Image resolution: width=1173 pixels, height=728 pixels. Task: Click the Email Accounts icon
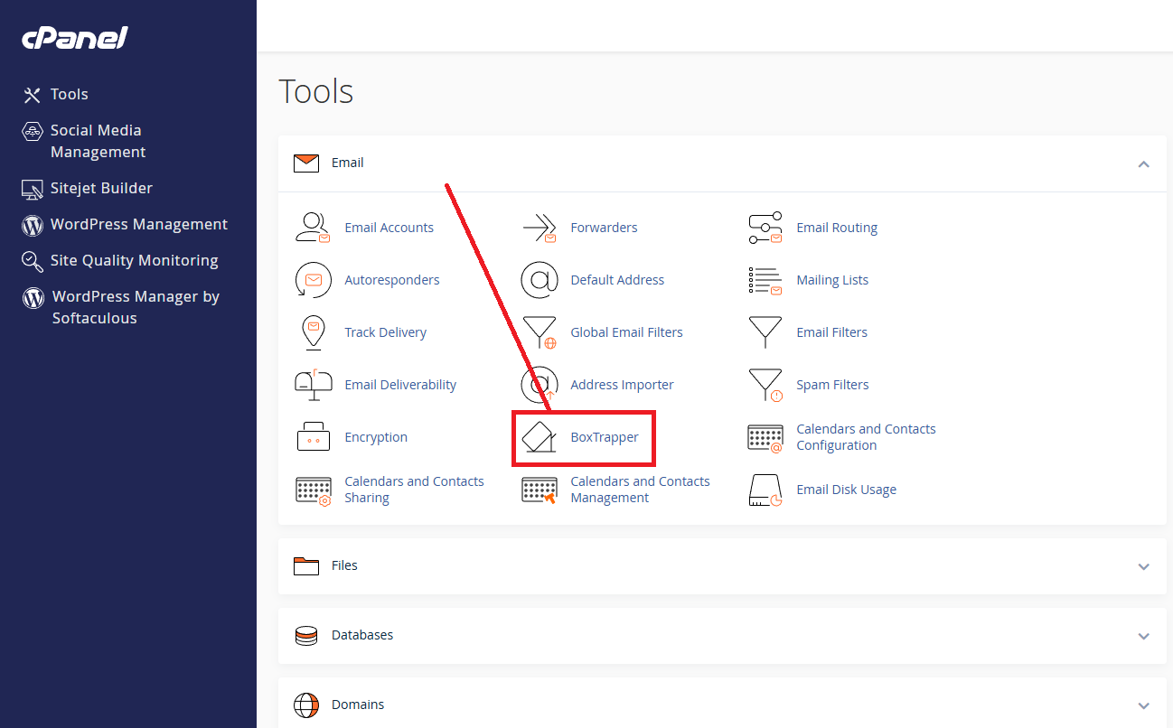pos(313,228)
